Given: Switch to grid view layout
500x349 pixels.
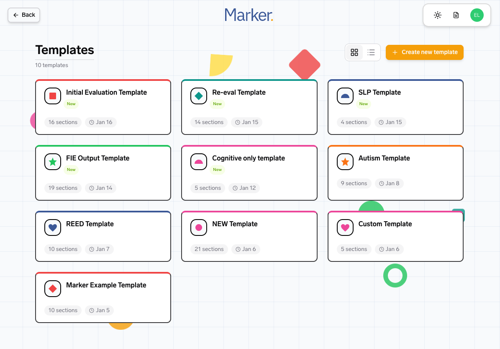Looking at the screenshot, I should click(x=354, y=52).
